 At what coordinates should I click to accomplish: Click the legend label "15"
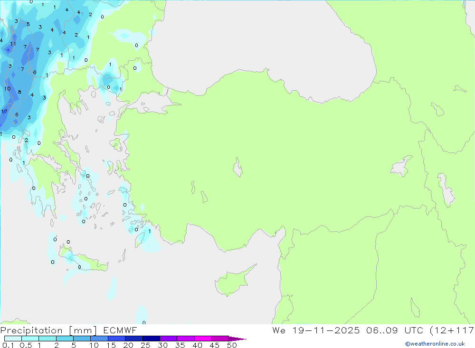(111, 345)
